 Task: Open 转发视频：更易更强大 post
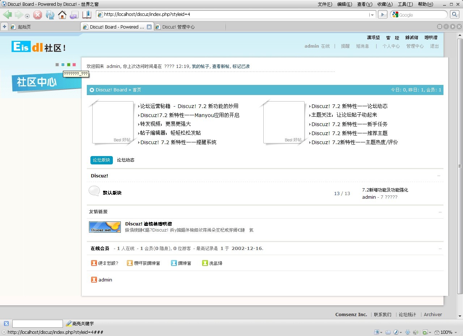[x=165, y=124]
